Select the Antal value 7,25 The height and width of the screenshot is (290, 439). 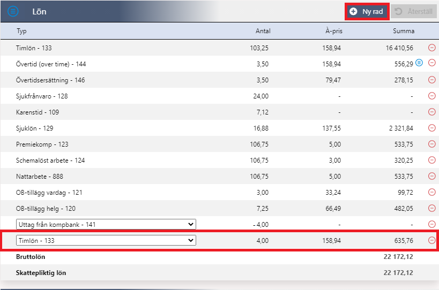tap(263, 209)
